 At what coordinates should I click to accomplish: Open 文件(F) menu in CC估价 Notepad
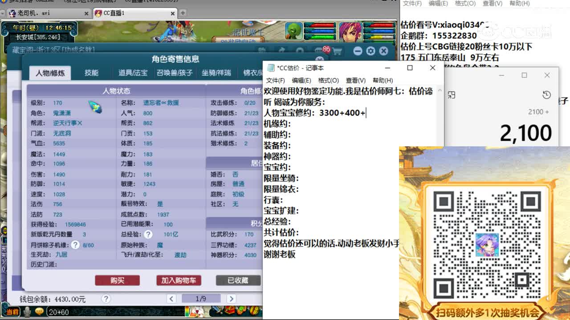275,80
